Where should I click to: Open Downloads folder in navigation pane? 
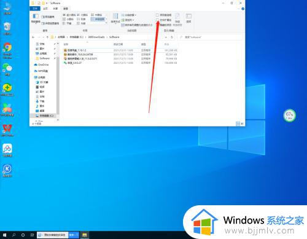(x=40, y=101)
